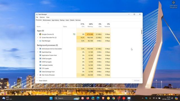Image resolution: width=180 pixels, height=101 pixels.
Task: Click the Application Frame Host icon
Action: click(x=40, y=55)
